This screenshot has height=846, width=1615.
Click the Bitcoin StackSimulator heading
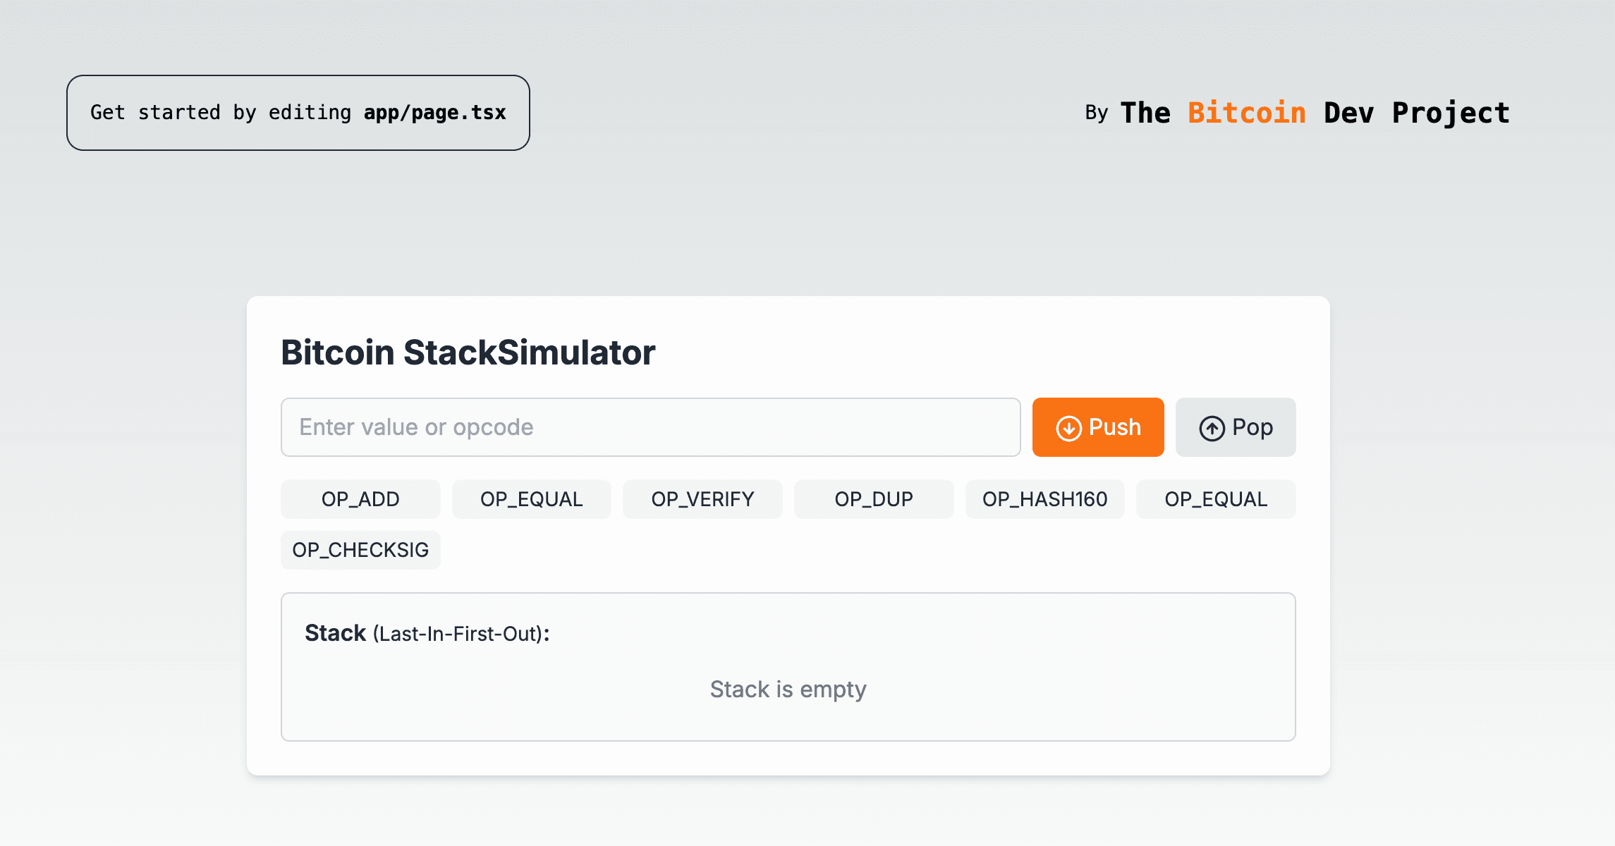(468, 352)
